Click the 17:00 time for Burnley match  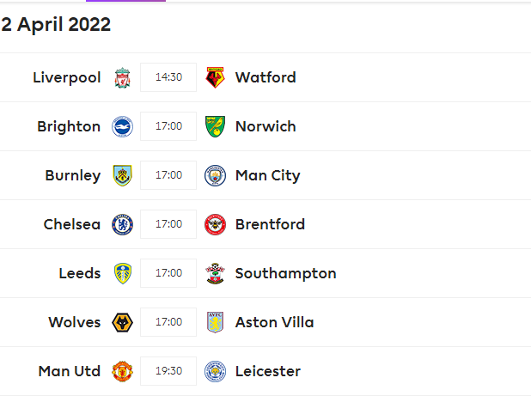(x=168, y=175)
